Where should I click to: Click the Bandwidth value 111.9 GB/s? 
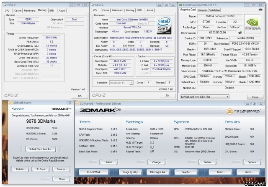250,66
